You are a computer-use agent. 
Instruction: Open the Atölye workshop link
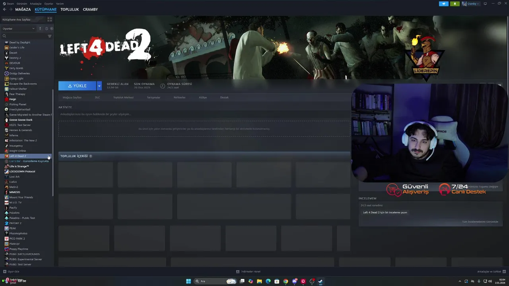[x=203, y=97]
